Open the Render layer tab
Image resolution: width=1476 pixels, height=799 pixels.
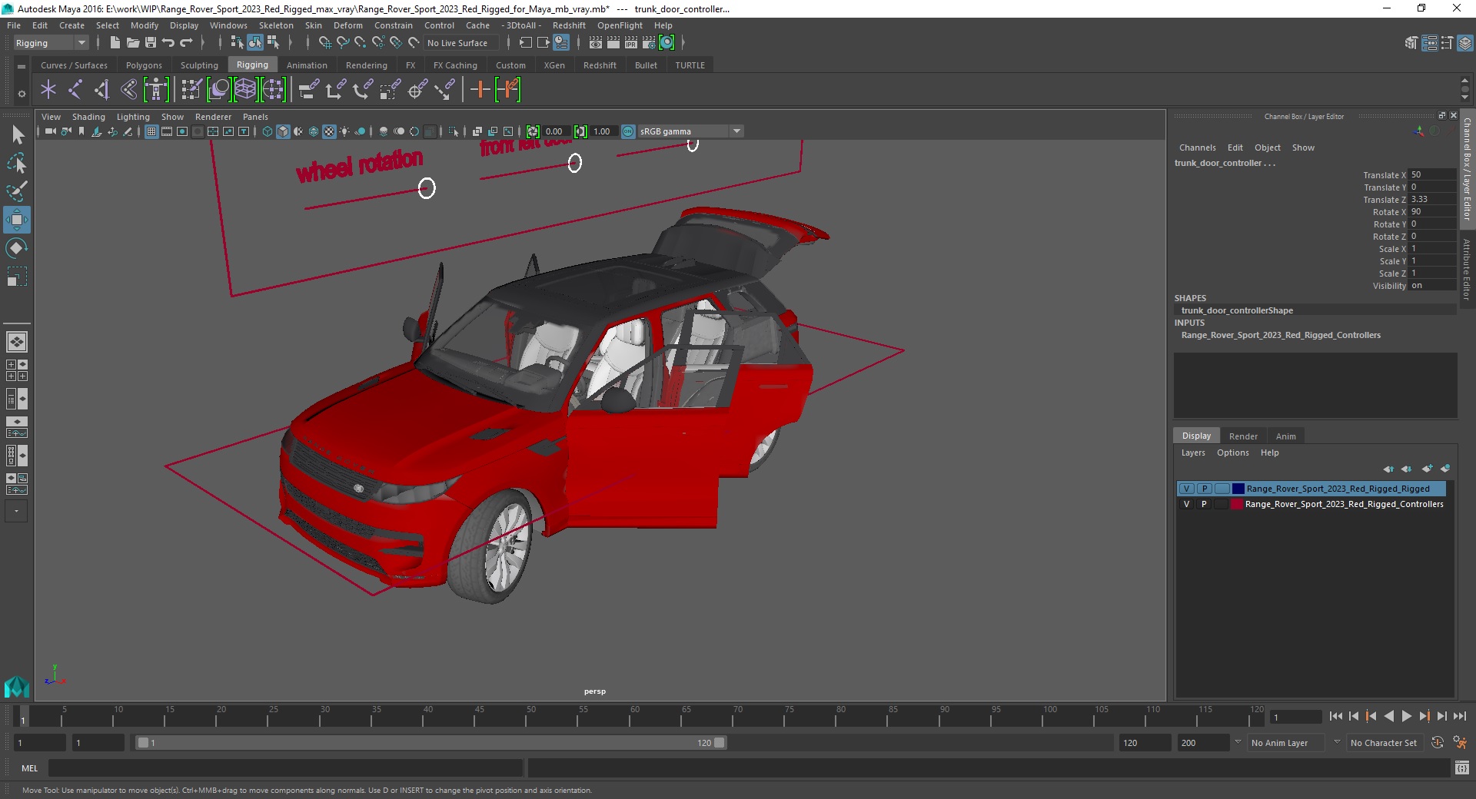point(1243,436)
